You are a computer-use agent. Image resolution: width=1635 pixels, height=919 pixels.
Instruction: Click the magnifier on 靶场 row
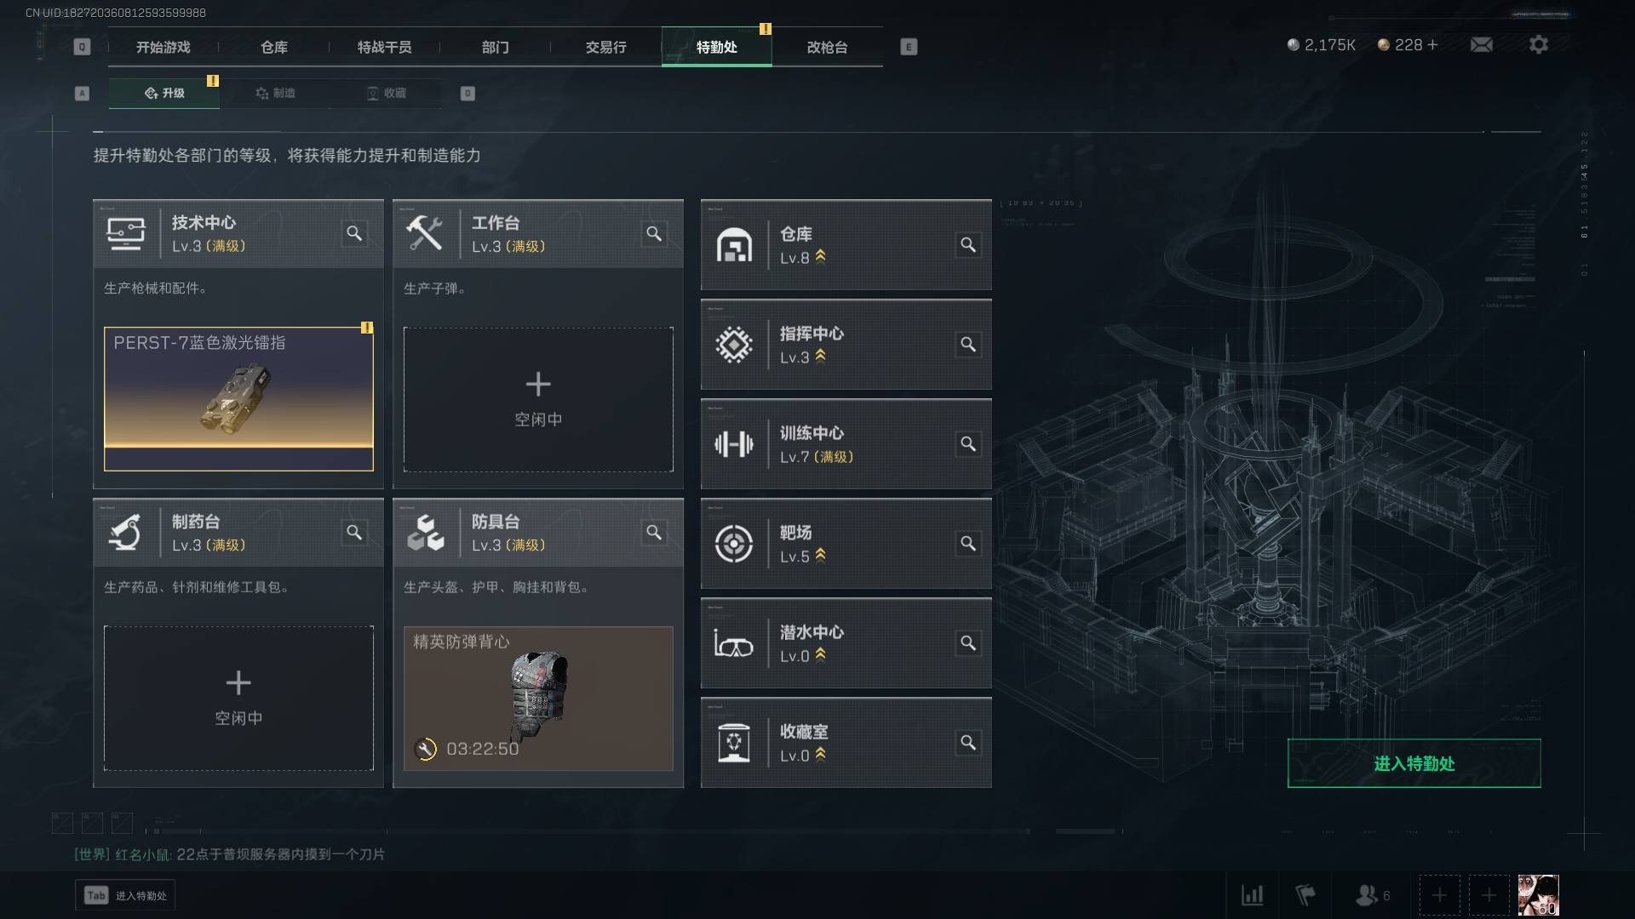968,544
